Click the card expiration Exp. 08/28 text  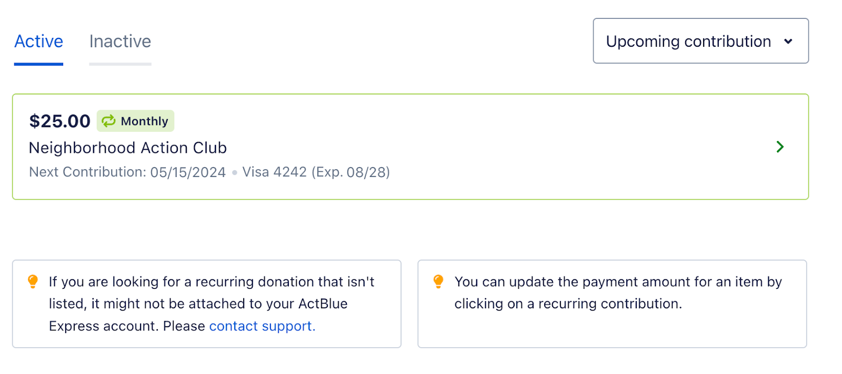(x=350, y=172)
